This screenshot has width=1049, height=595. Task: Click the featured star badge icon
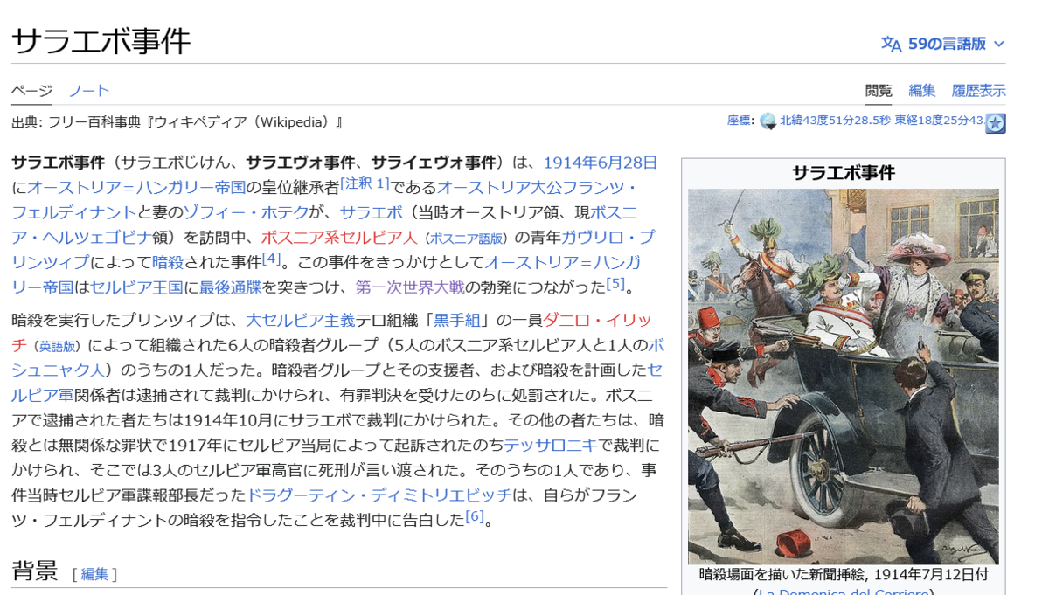[995, 123]
